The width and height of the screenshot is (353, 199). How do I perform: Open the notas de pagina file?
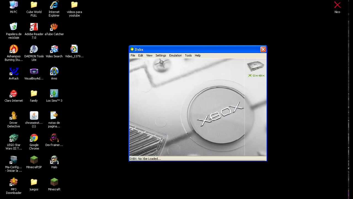(54, 120)
